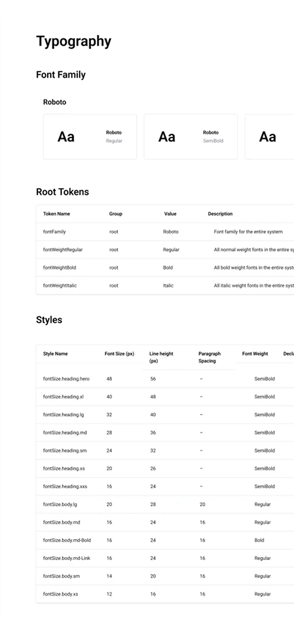Select fontSize.body.sm style name

pos(61,576)
